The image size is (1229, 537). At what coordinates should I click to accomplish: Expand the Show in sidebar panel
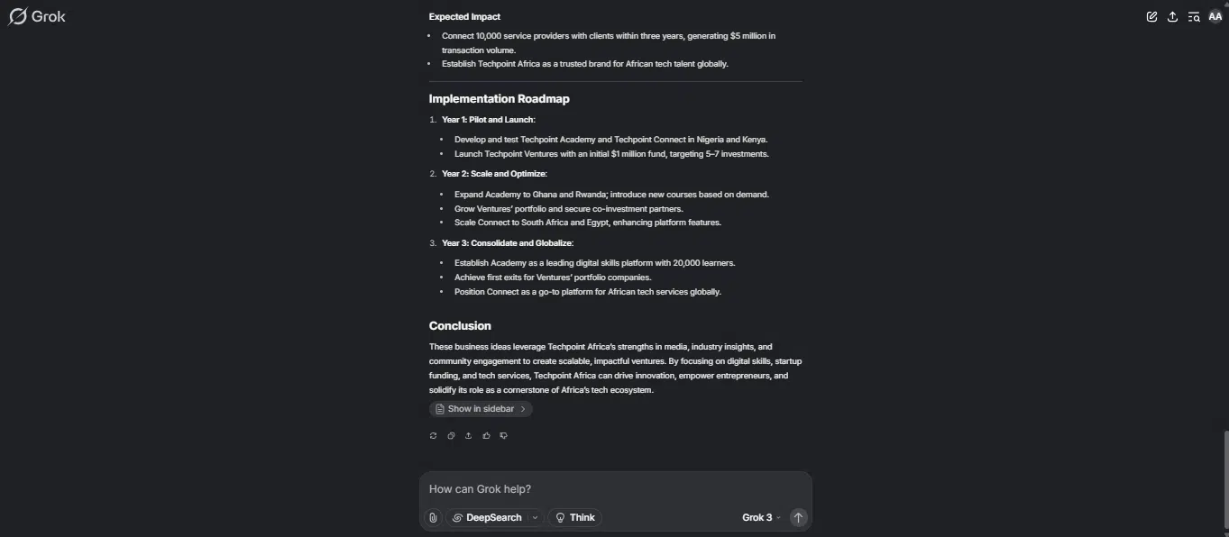(481, 409)
